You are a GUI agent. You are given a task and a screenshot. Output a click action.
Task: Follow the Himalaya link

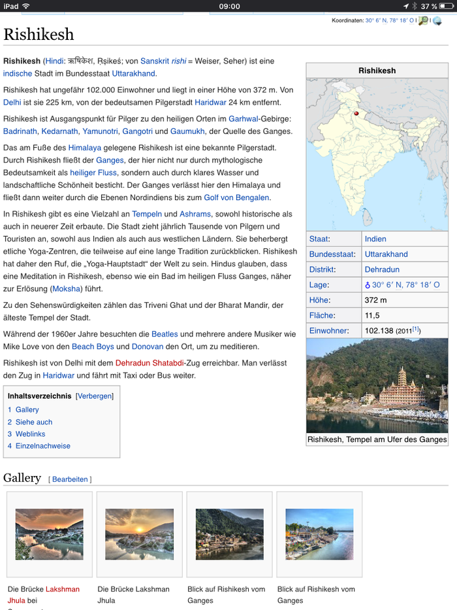tap(85, 148)
